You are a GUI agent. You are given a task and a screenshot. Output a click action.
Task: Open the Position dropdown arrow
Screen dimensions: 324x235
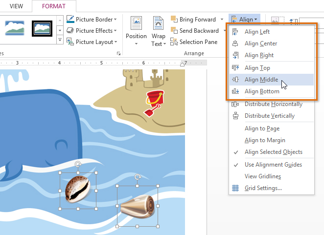point(136,43)
